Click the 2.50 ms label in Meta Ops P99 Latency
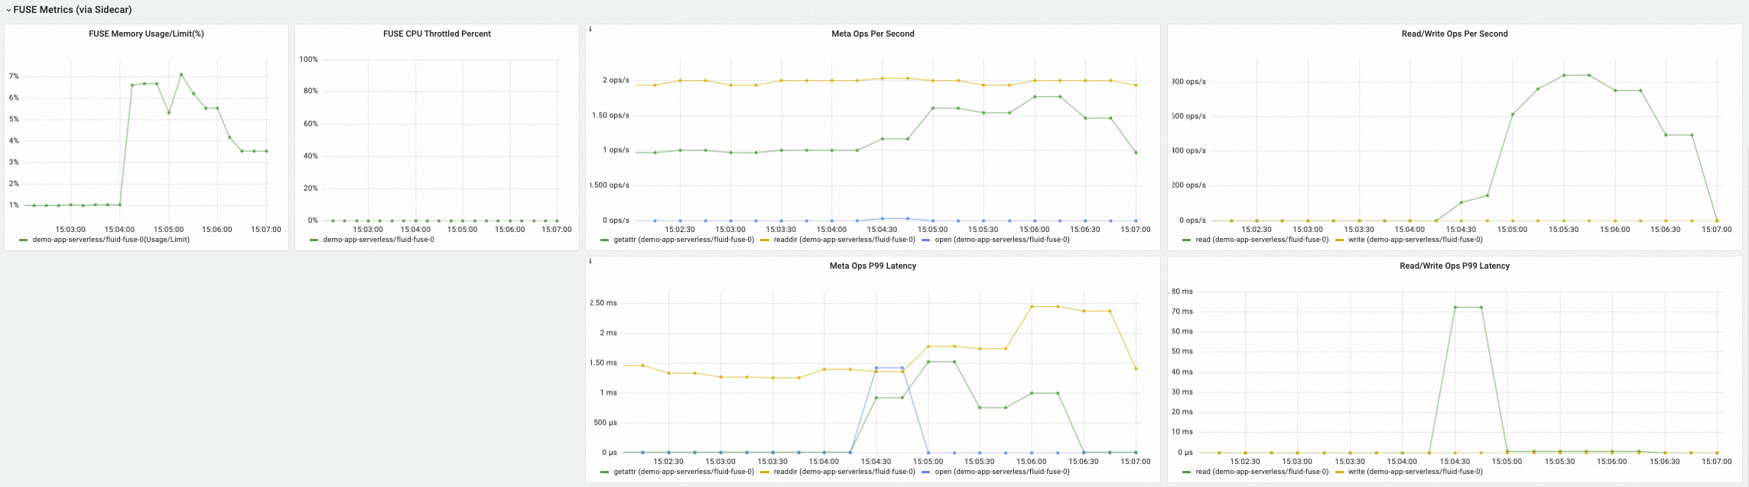Image resolution: width=1749 pixels, height=487 pixels. [603, 303]
